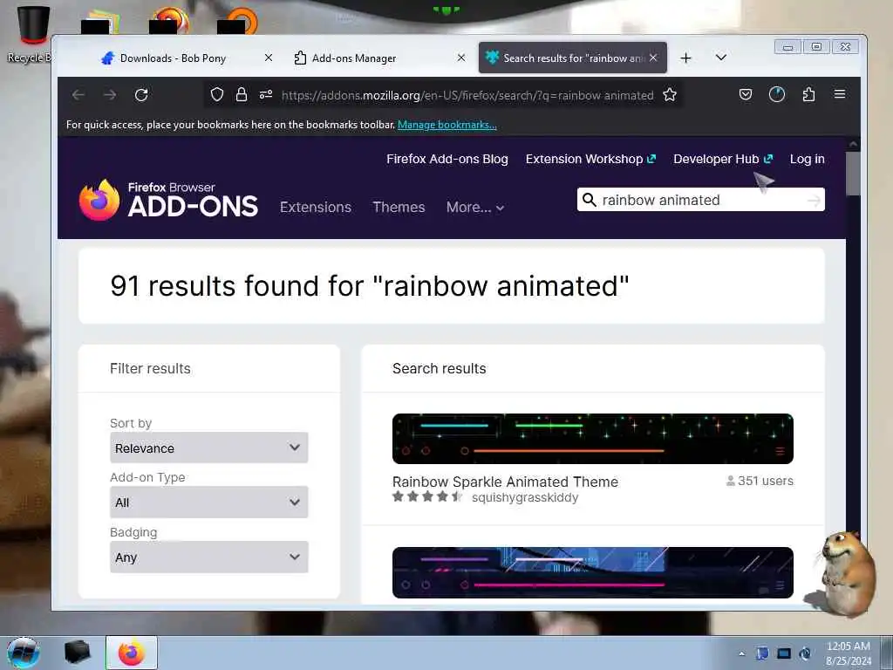The height and width of the screenshot is (670, 893).
Task: Open the circular profile icon in toolbar
Action: pos(777,94)
